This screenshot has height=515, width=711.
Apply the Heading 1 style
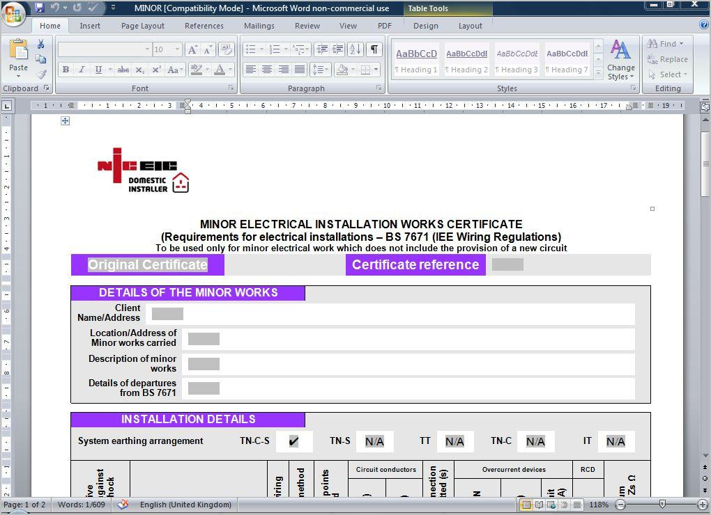(x=416, y=61)
